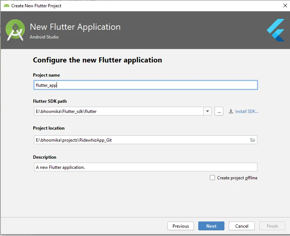This screenshot has height=236, width=290.
Task: Click the Flutter logo in header
Action: [275, 30]
